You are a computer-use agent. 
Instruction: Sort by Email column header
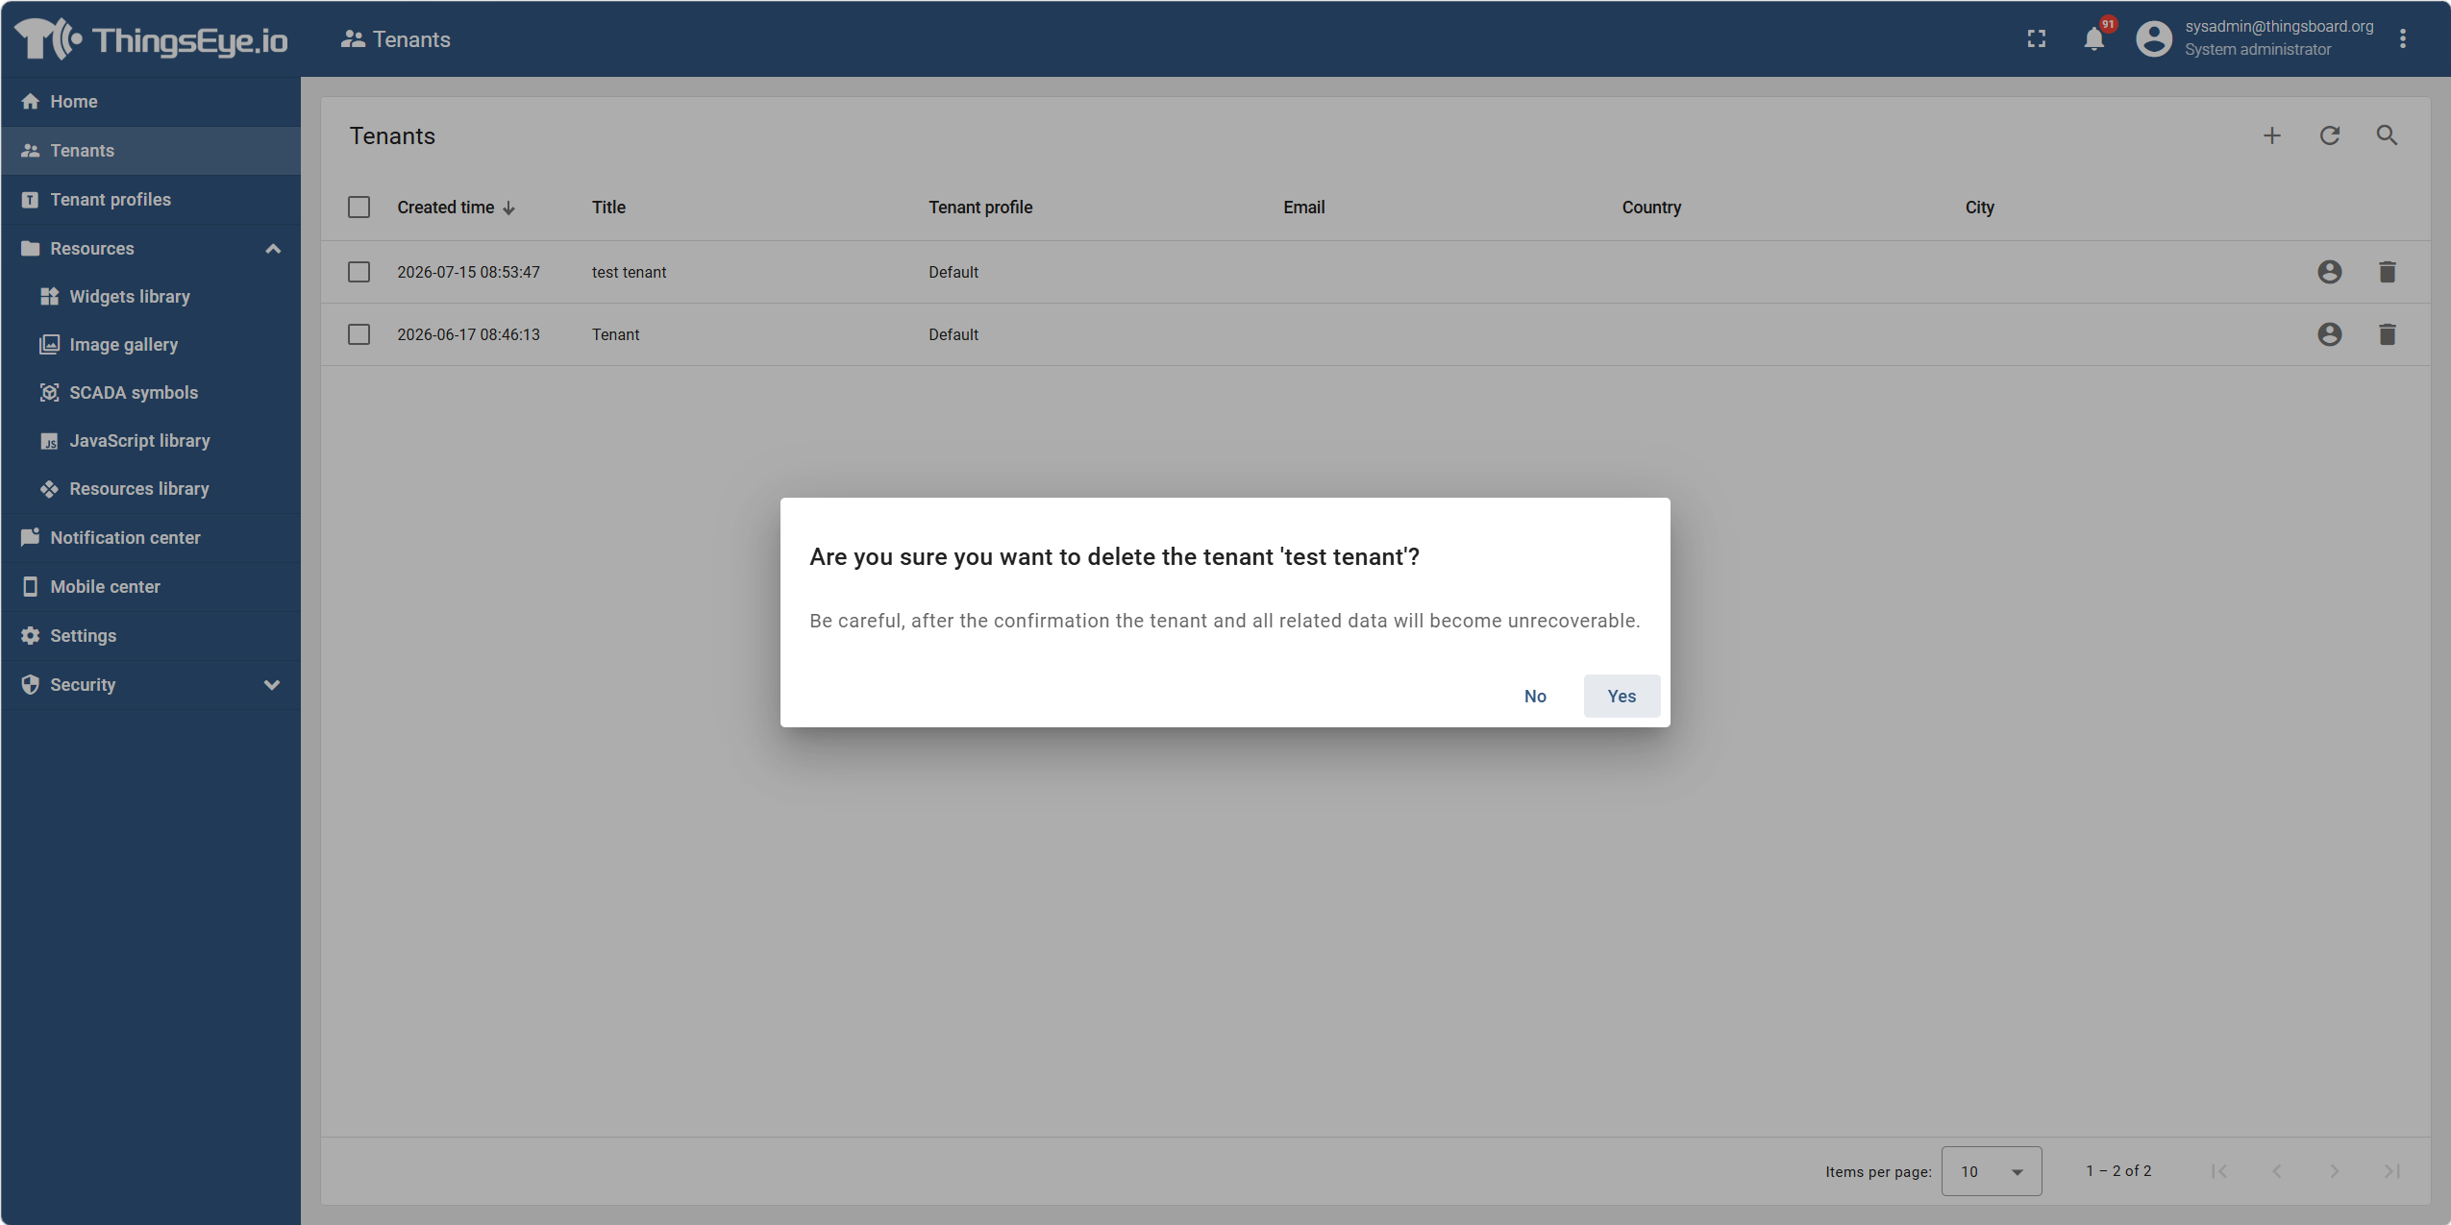click(1303, 207)
